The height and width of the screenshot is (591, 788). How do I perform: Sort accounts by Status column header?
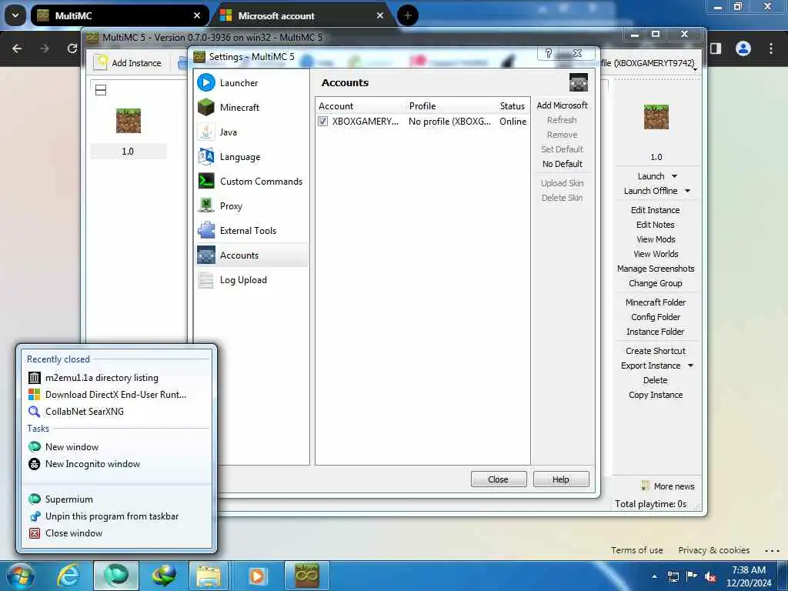pos(513,106)
